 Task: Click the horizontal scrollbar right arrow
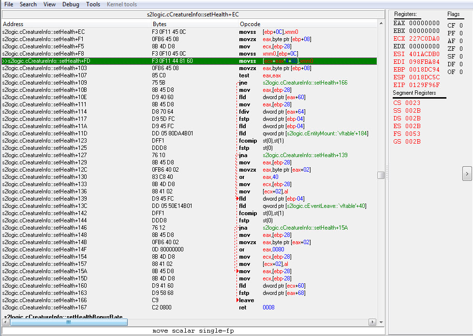pyautogui.click(x=373, y=322)
